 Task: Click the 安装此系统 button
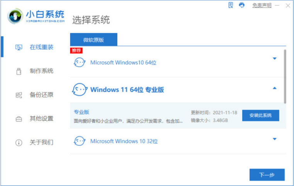[260, 115]
